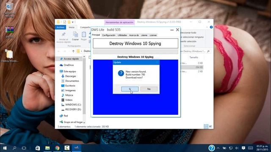271x152 pixels.
Task: Click Explorer title bar new folder icon
Action: 69,22
